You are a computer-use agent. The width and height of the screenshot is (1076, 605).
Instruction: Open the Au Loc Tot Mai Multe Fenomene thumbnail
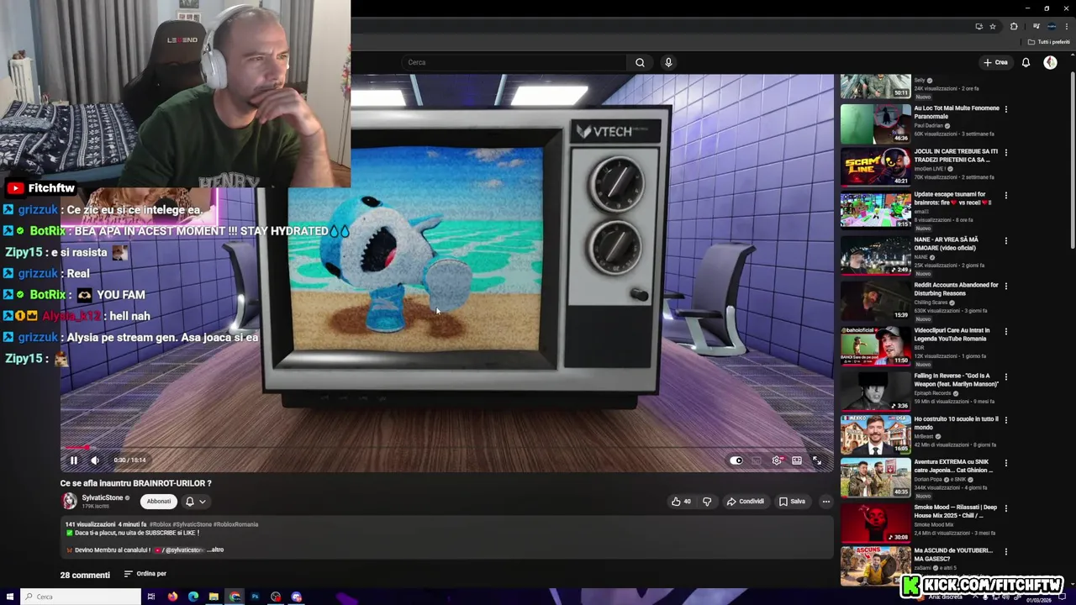(875, 124)
